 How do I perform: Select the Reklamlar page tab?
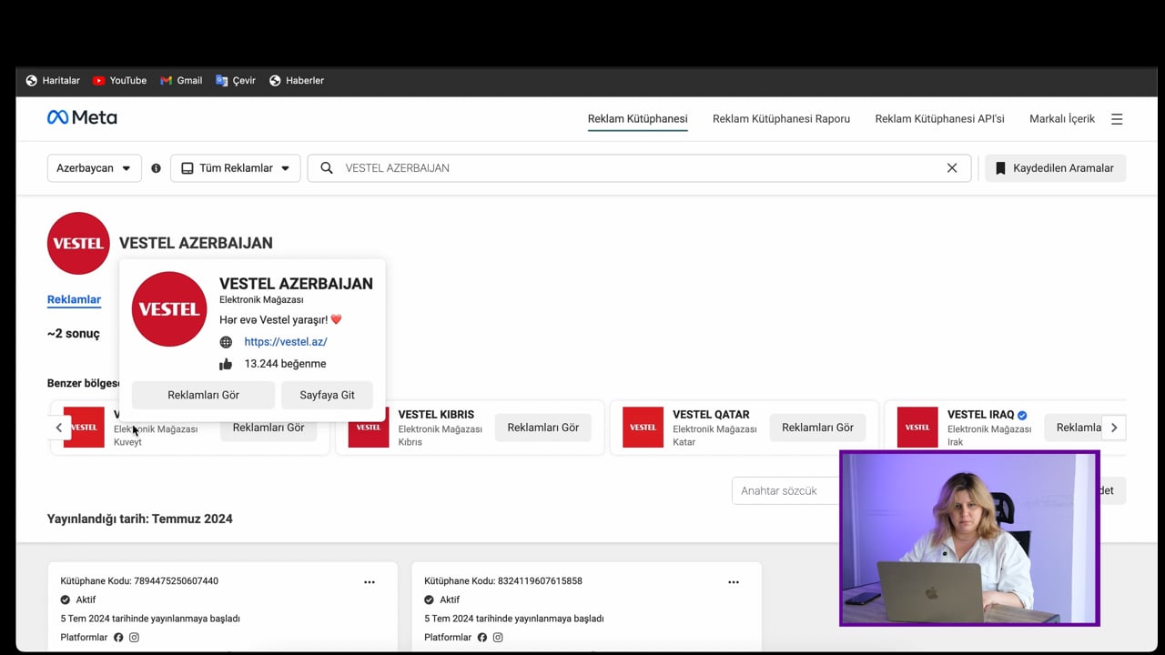pos(74,299)
